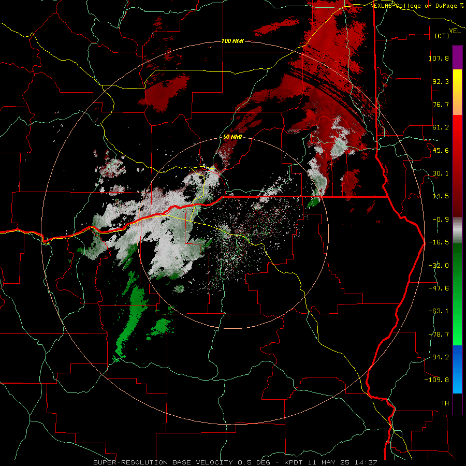Click the -78.7 value on the velocity scale
The width and height of the screenshot is (466, 466).
coord(439,334)
